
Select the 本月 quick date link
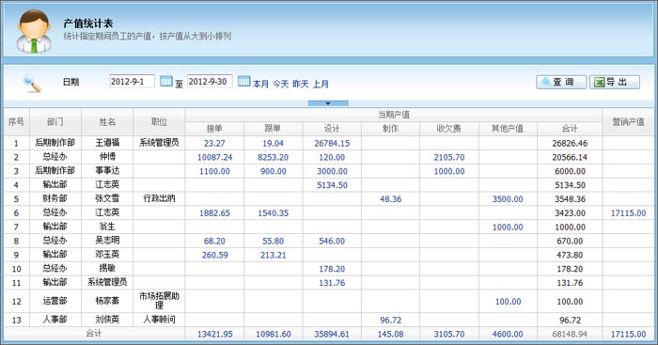[x=260, y=84]
